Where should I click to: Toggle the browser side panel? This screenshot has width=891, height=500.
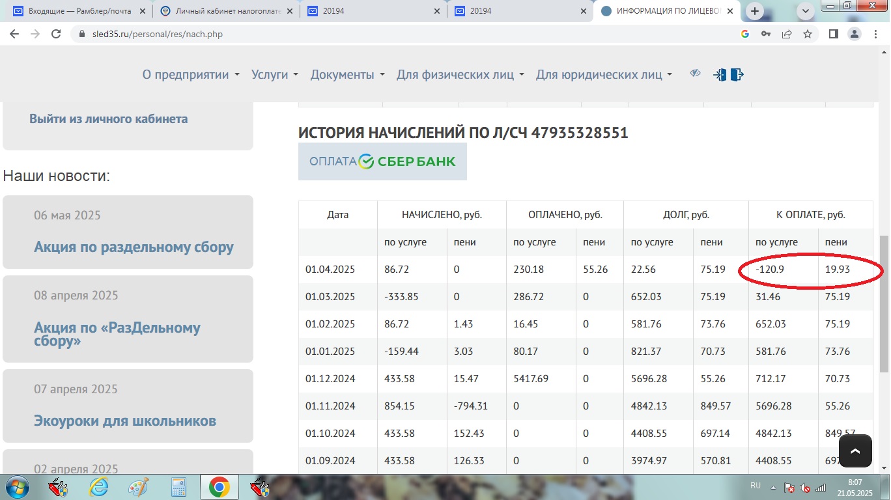coord(833,34)
